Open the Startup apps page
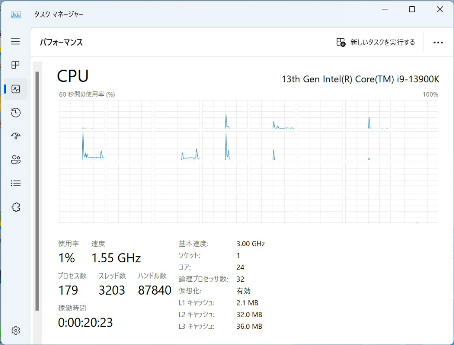This screenshot has width=454, height=345. coord(16,136)
